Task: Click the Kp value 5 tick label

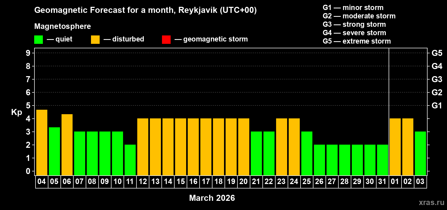Action: coord(28,106)
